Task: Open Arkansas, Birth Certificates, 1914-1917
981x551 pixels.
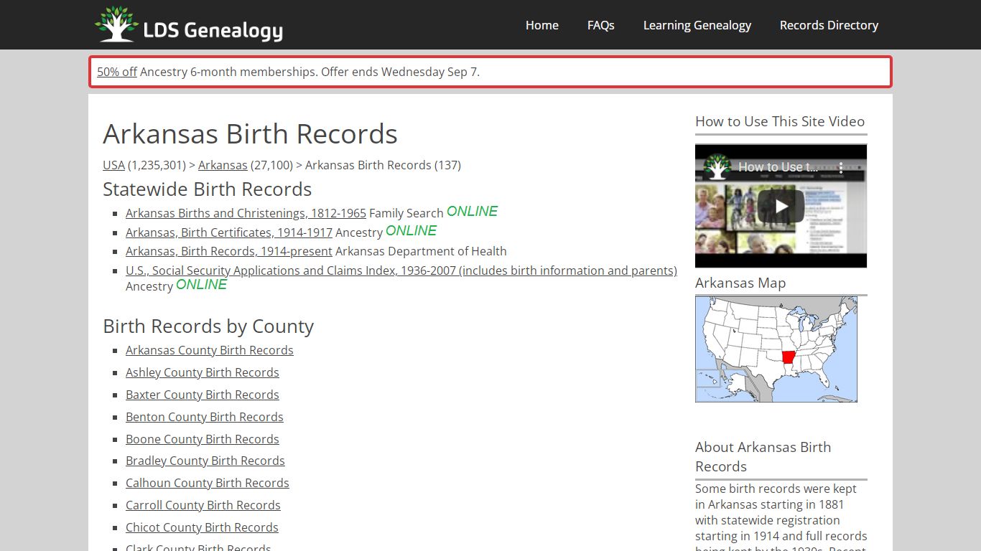Action: tap(229, 232)
